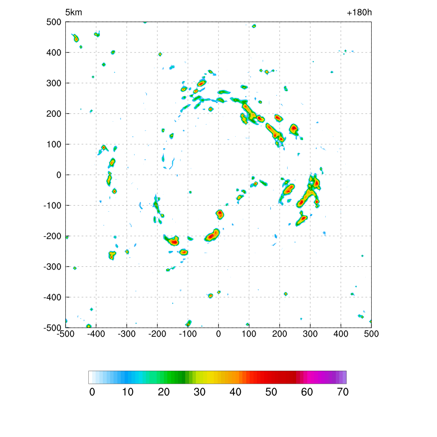Select the yellow colorbar segment above 30
437x437 pixels.
click(198, 377)
